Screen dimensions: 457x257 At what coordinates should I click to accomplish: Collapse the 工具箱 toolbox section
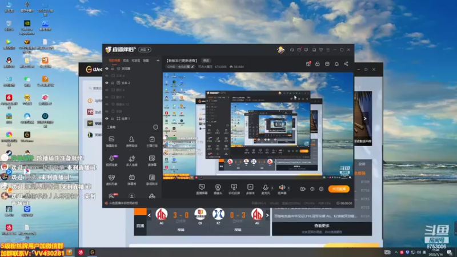point(155,127)
